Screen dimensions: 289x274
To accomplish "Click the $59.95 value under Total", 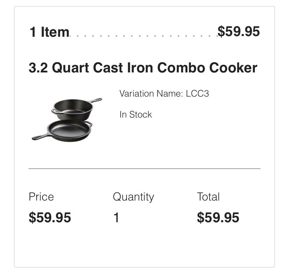I will tap(218, 218).
